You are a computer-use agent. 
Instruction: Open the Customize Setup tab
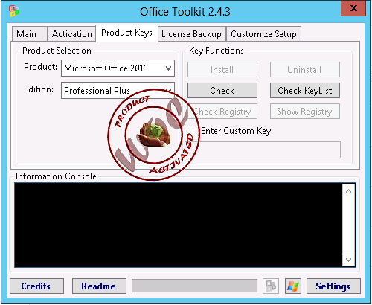tap(263, 34)
